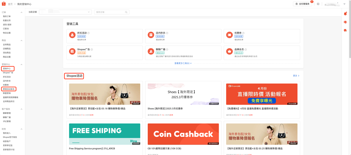Open the notification bell in right sidebar
This screenshot has width=351, height=155.
345,14
